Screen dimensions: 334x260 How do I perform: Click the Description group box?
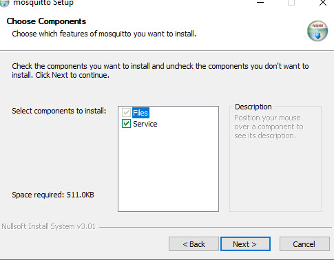[x=275, y=158]
